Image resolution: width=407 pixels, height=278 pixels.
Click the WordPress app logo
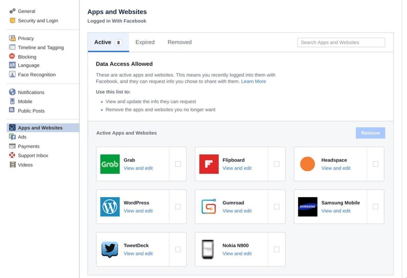tap(110, 207)
